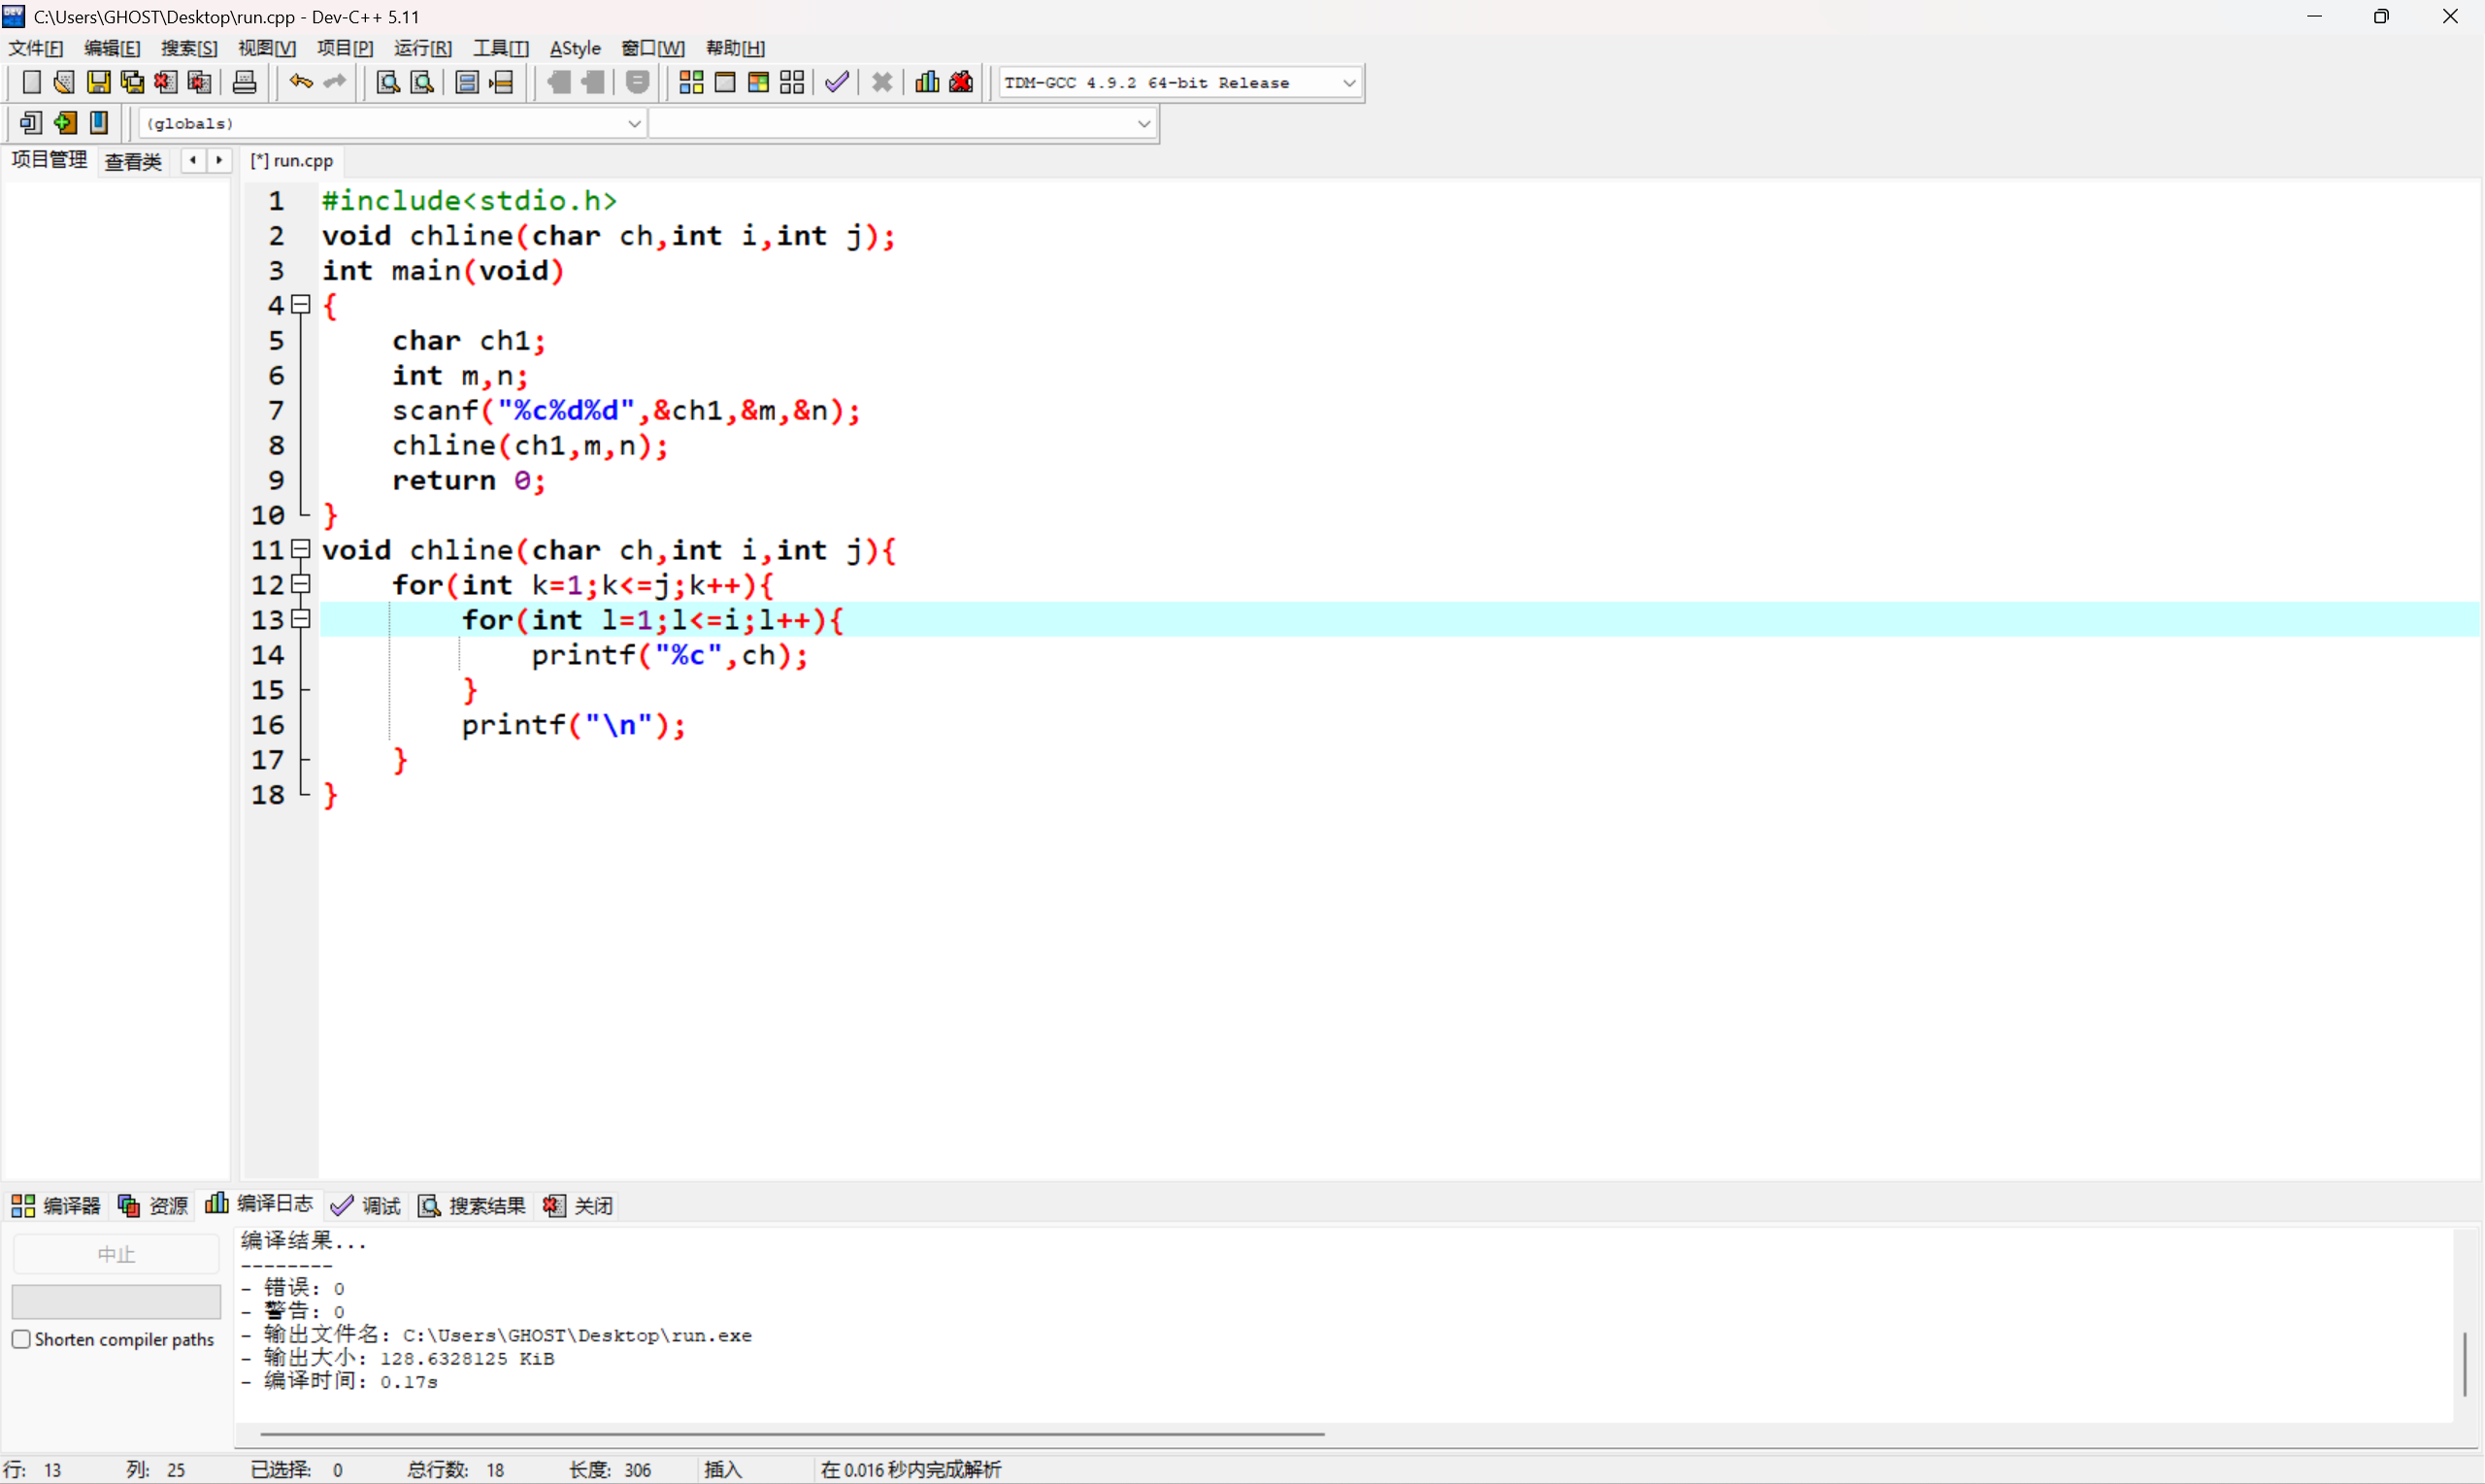
Task: Open the TDM-GCC compiler selection dropdown
Action: tap(1349, 83)
